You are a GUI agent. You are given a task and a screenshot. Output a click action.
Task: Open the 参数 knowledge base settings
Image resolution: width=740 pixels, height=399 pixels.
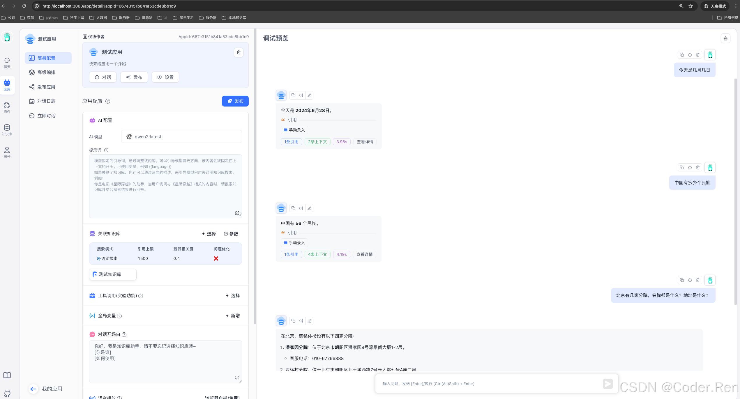[231, 234]
